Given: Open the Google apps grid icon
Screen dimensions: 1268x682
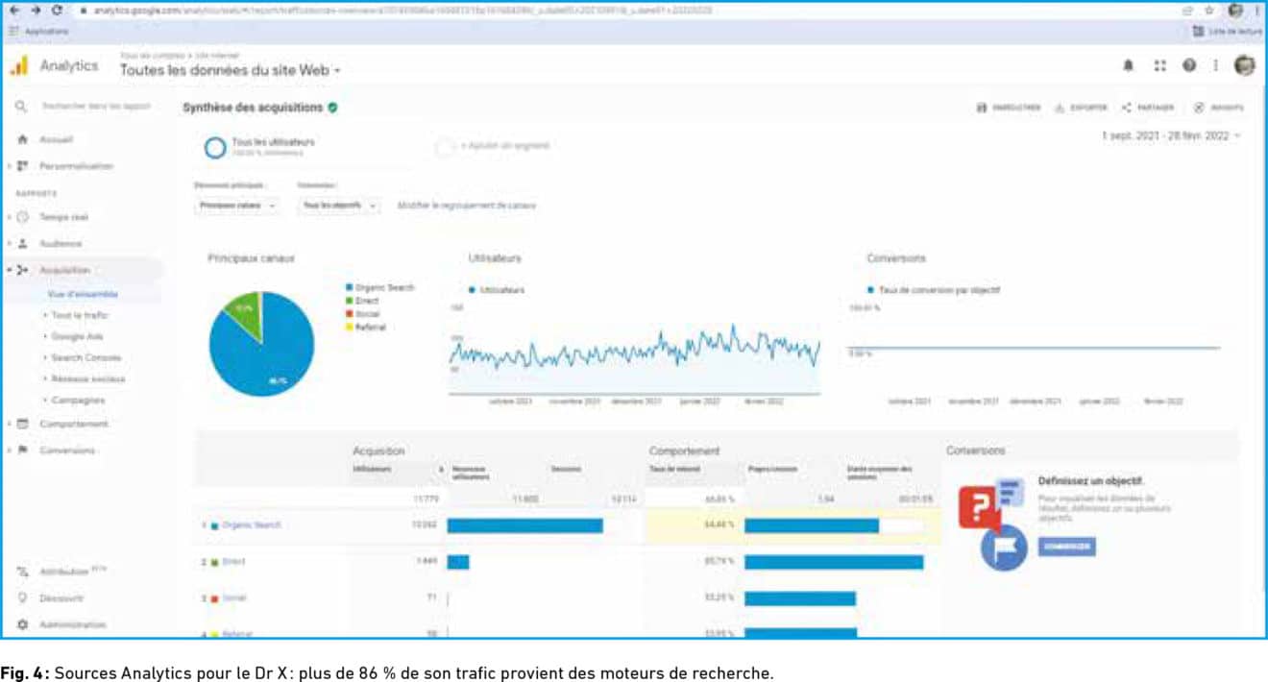Looking at the screenshot, I should 1159,65.
